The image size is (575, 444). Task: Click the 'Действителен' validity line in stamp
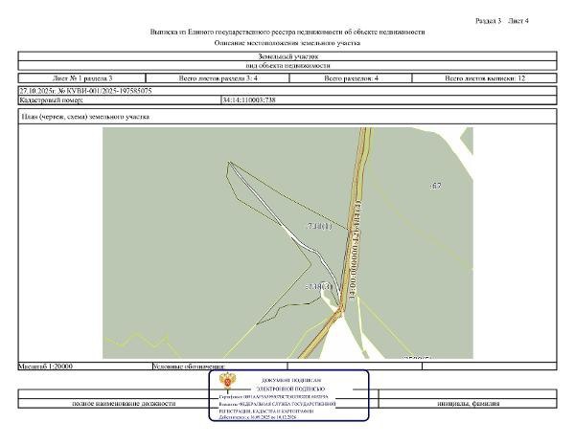(x=258, y=417)
